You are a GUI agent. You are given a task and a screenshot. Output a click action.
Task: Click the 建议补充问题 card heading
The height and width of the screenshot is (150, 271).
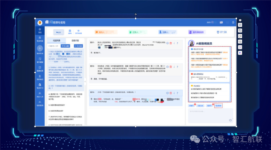[197, 49]
